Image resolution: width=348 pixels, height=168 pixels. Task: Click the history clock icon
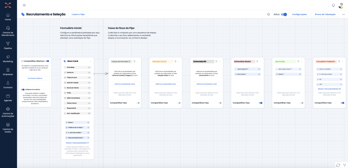point(268,14)
